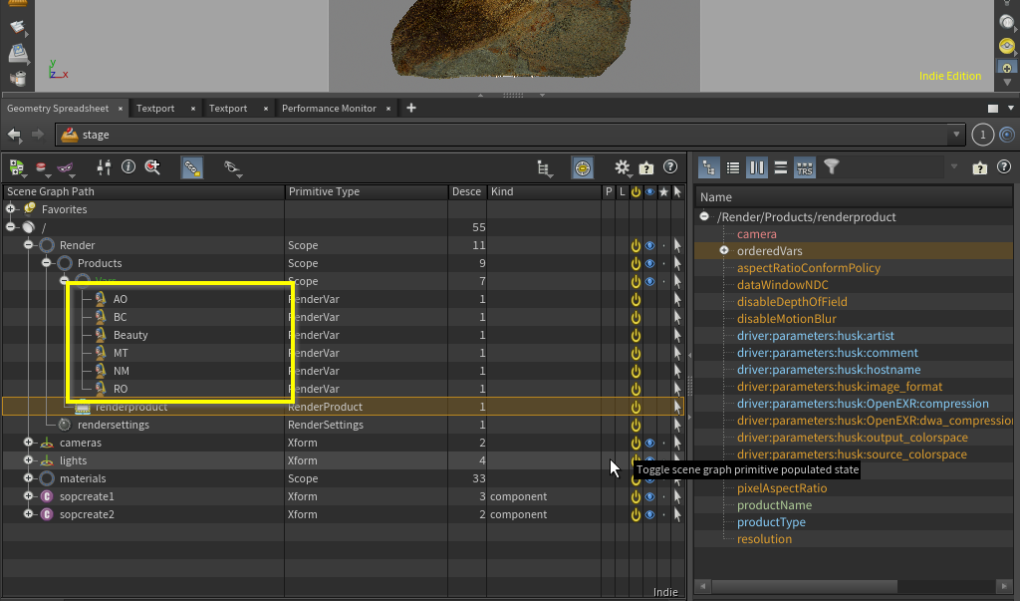Switch to Geometry Spreadsheet tab

[x=58, y=108]
